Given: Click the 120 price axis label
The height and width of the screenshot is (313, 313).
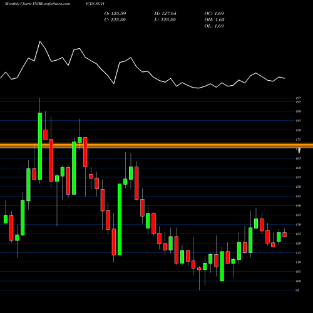Looking at the screenshot, I should tap(299, 244).
